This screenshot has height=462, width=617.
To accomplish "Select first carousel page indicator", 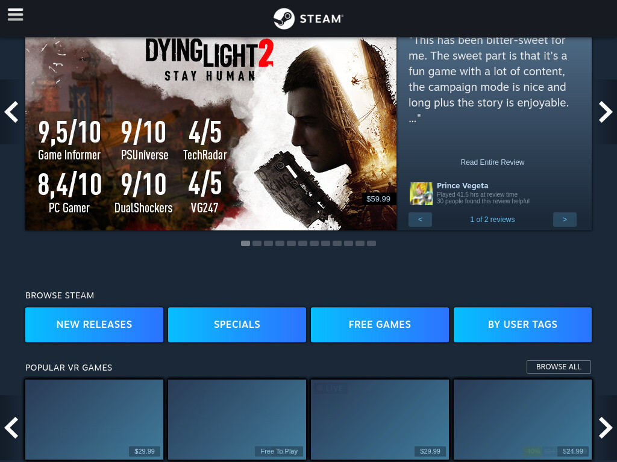I will [246, 243].
